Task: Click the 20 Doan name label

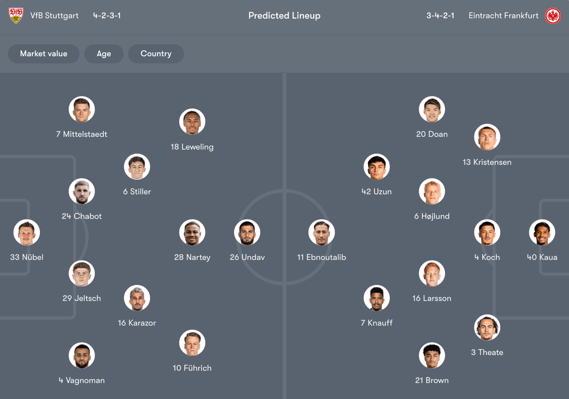Action: (432, 134)
